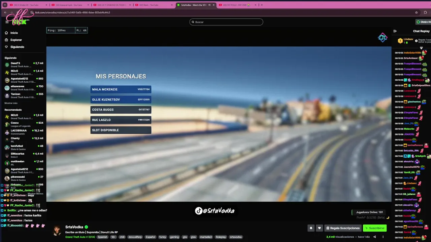Select OLLIE KUZNETSOV character slot
This screenshot has width=431, height=242.
121,99
